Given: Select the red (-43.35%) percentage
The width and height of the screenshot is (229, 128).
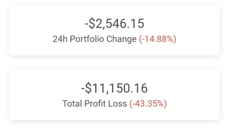Looking at the screenshot, I should point(148,104).
